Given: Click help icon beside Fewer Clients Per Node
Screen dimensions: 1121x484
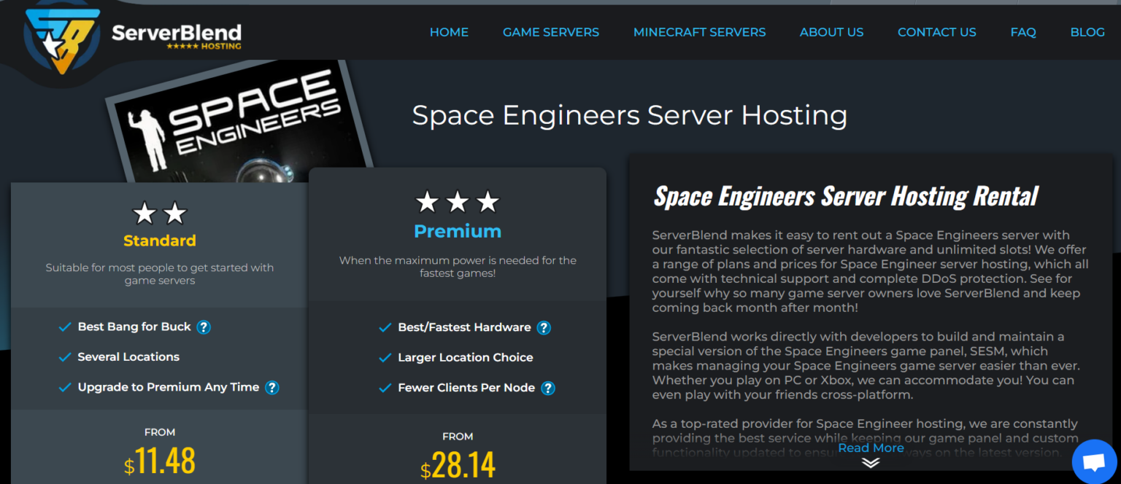Looking at the screenshot, I should point(548,389).
